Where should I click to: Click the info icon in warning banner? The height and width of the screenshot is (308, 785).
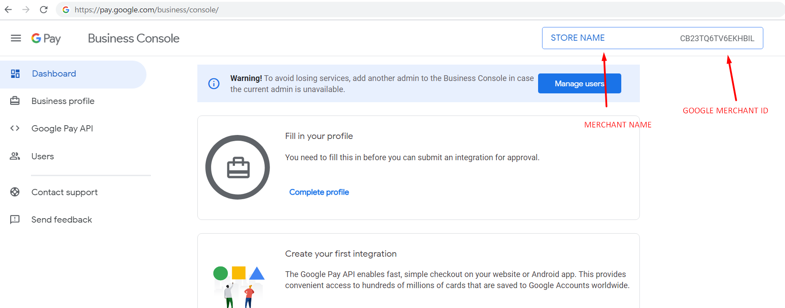[x=214, y=84]
